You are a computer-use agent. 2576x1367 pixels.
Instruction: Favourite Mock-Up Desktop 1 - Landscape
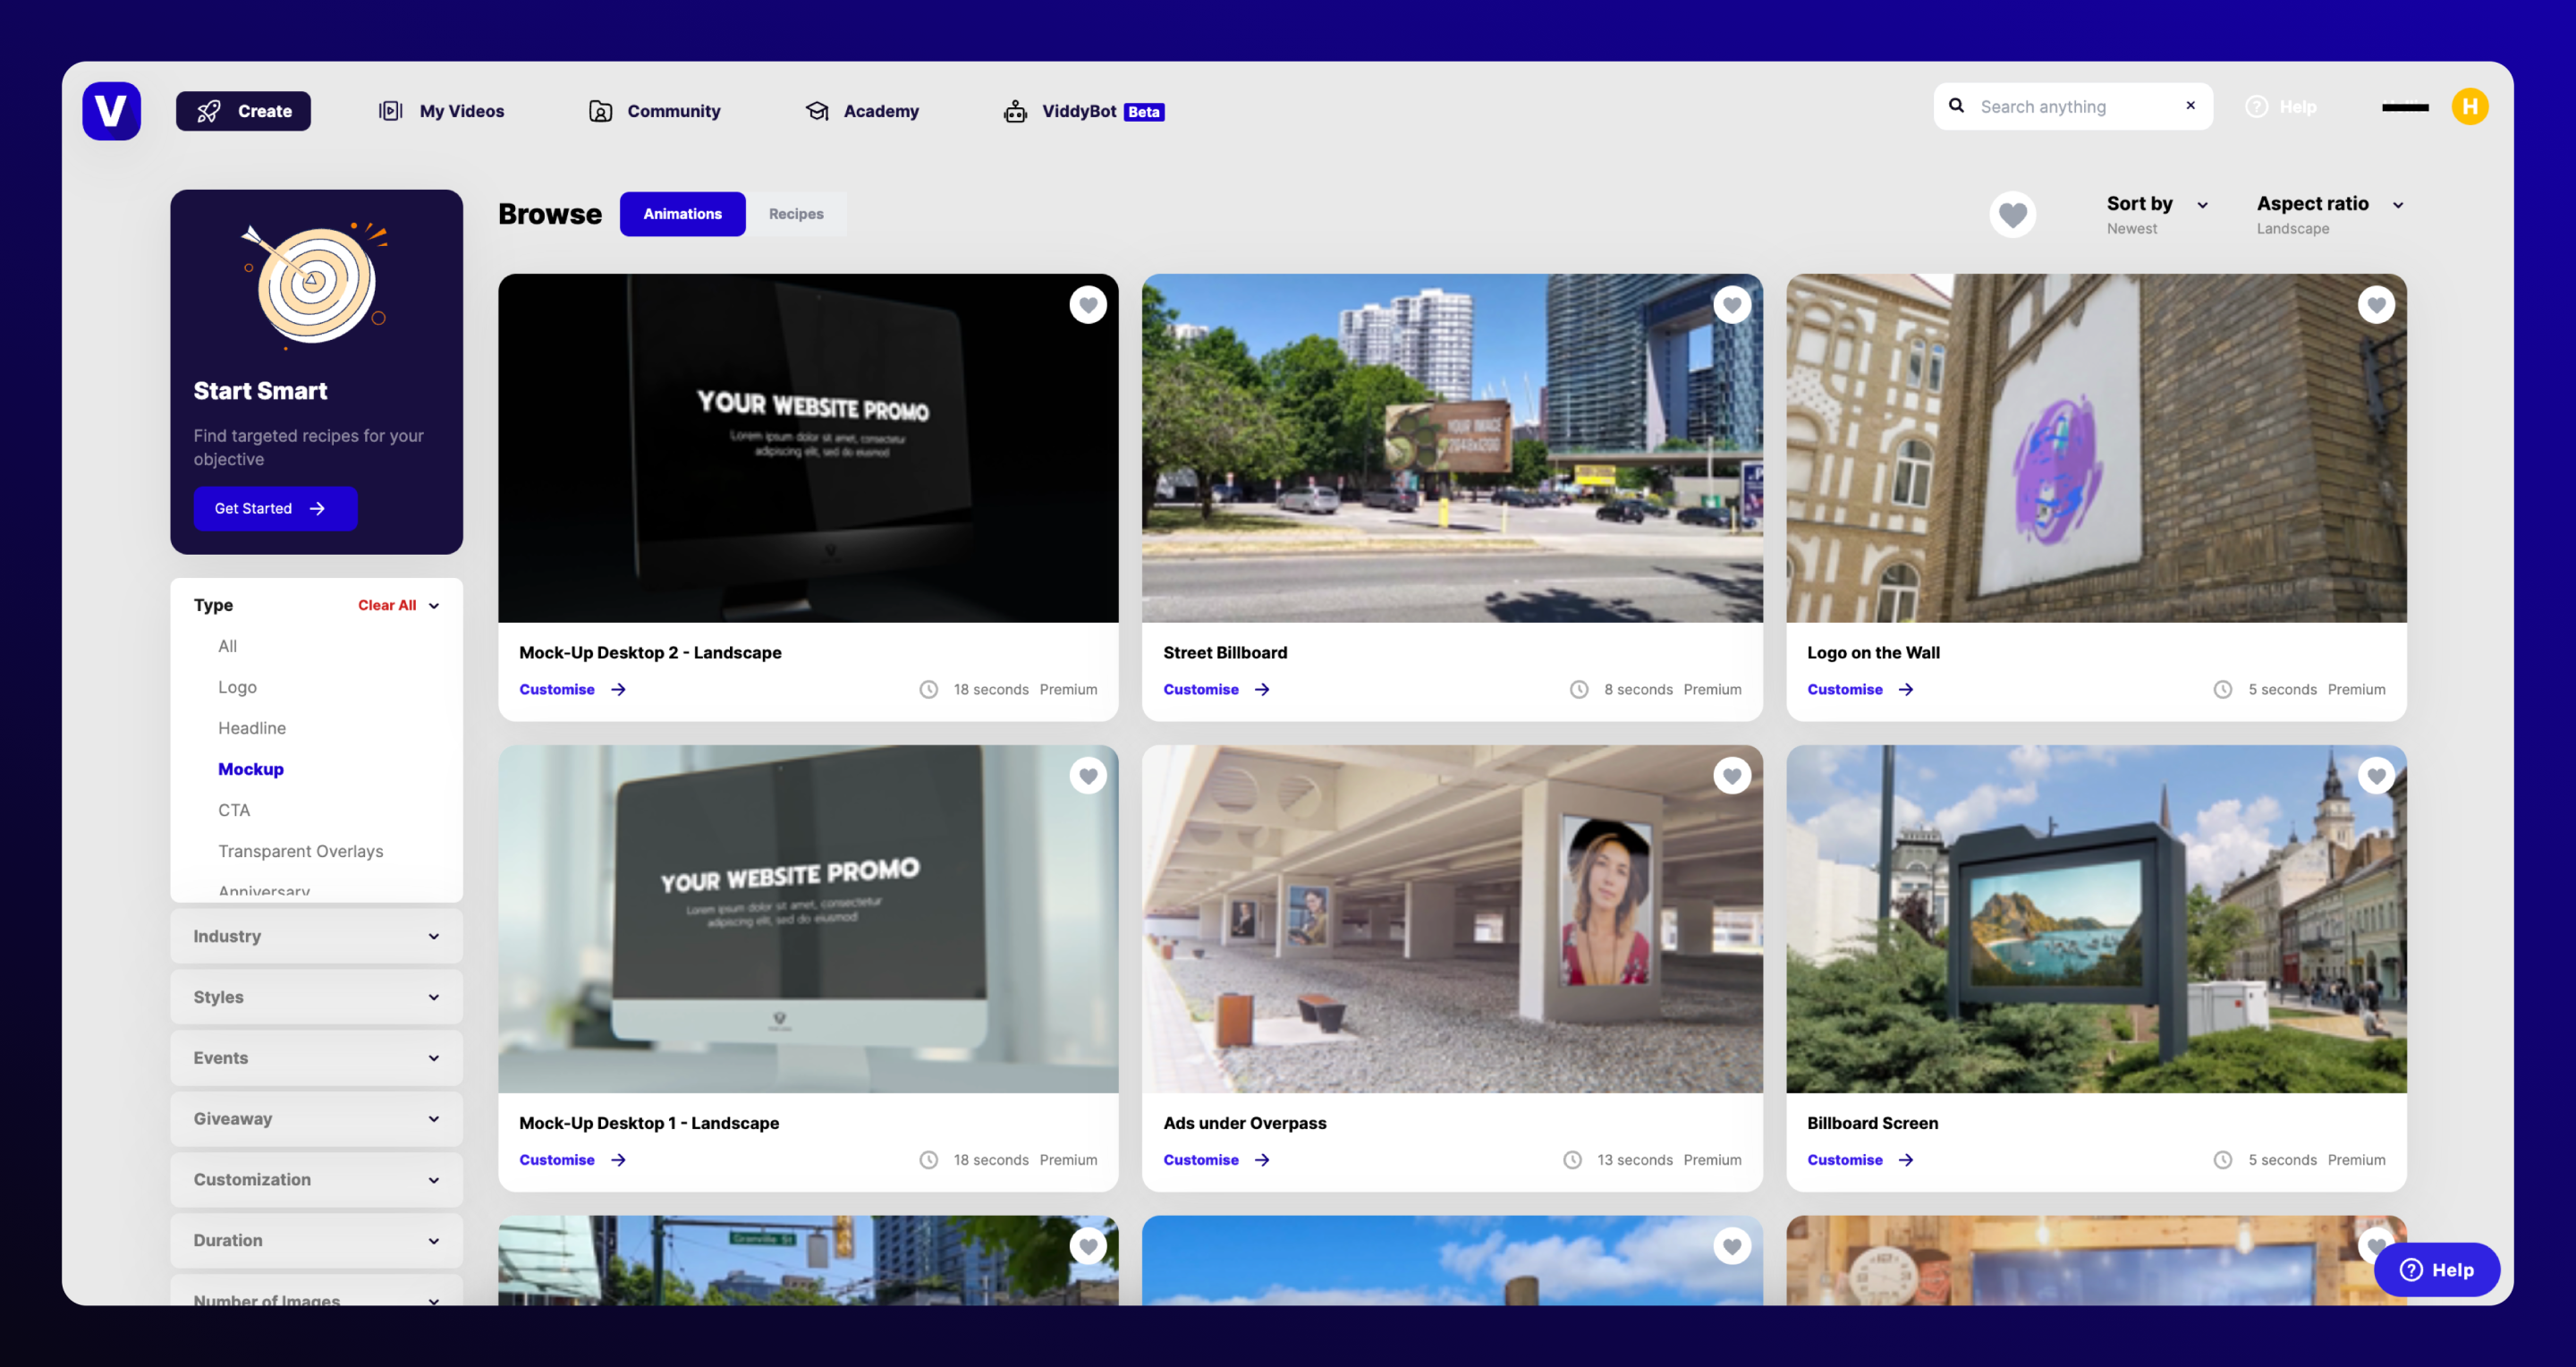tap(1087, 776)
